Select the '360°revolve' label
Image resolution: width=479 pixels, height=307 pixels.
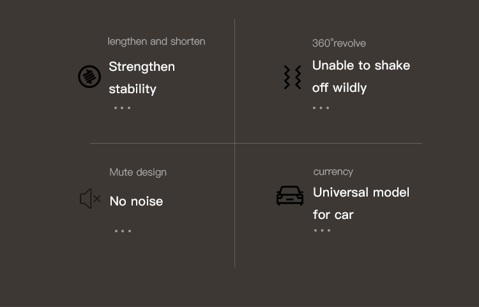339,43
